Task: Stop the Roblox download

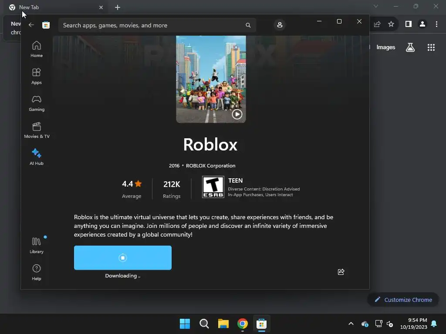Action: [x=122, y=257]
